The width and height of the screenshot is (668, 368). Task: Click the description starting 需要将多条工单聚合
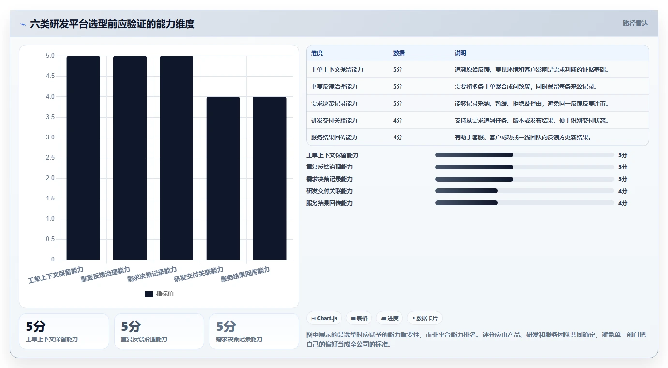click(526, 87)
